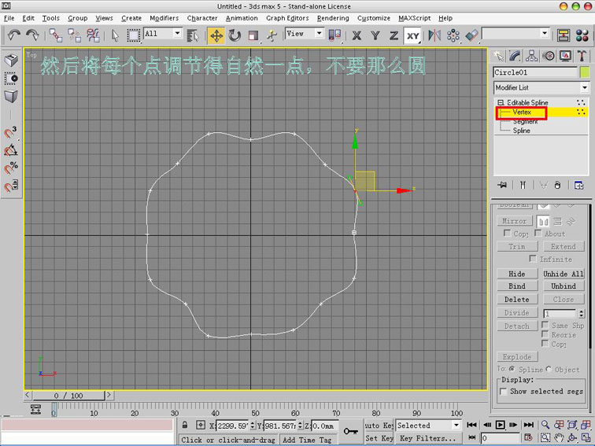595x446 pixels.
Task: Activate the Select Object arrow tool
Action: [x=116, y=35]
